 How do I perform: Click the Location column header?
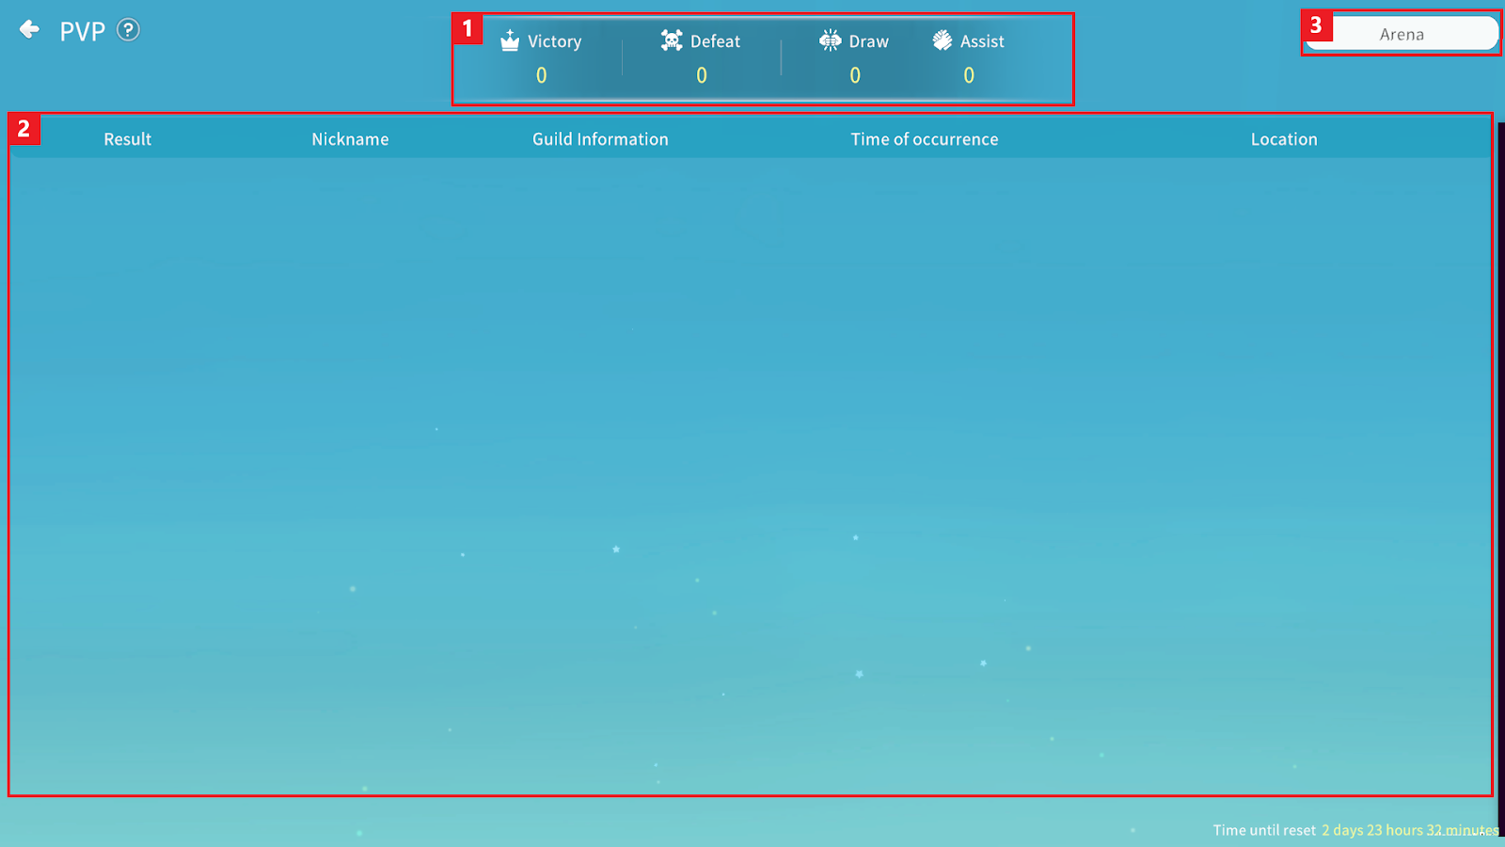pyautogui.click(x=1284, y=139)
